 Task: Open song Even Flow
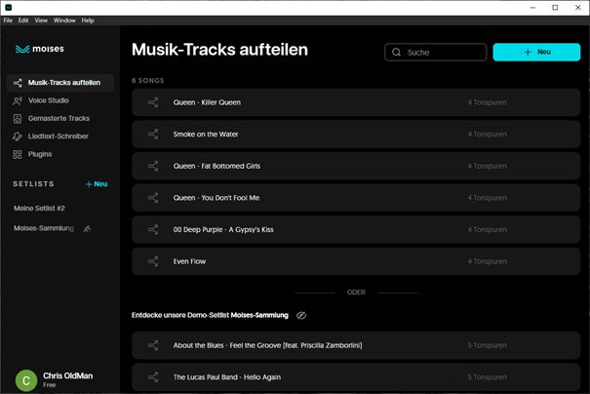(356, 261)
